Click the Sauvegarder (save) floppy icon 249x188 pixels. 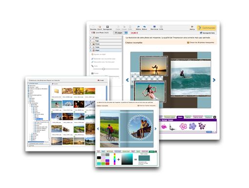click(107, 27)
